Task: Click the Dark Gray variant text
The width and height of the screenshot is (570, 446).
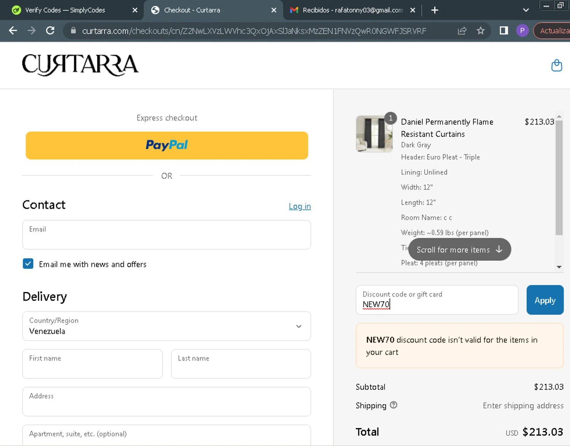Action: 416,145
